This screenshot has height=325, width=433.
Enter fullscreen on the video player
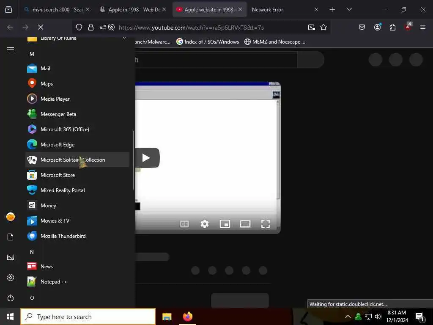coord(266,224)
